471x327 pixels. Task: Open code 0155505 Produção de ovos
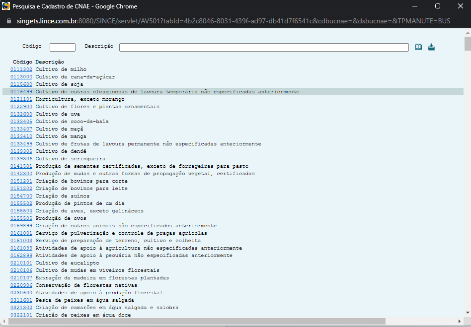[x=21, y=218]
